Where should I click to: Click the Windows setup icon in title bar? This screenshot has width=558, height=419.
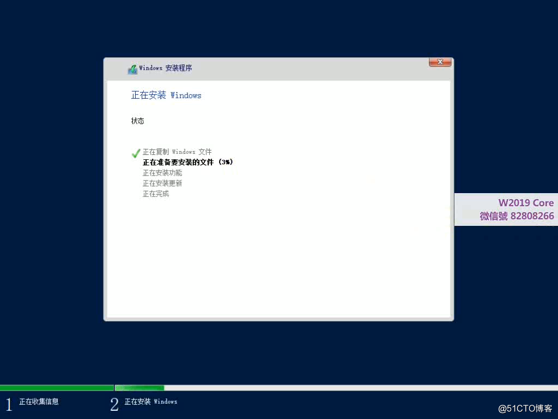coord(132,69)
